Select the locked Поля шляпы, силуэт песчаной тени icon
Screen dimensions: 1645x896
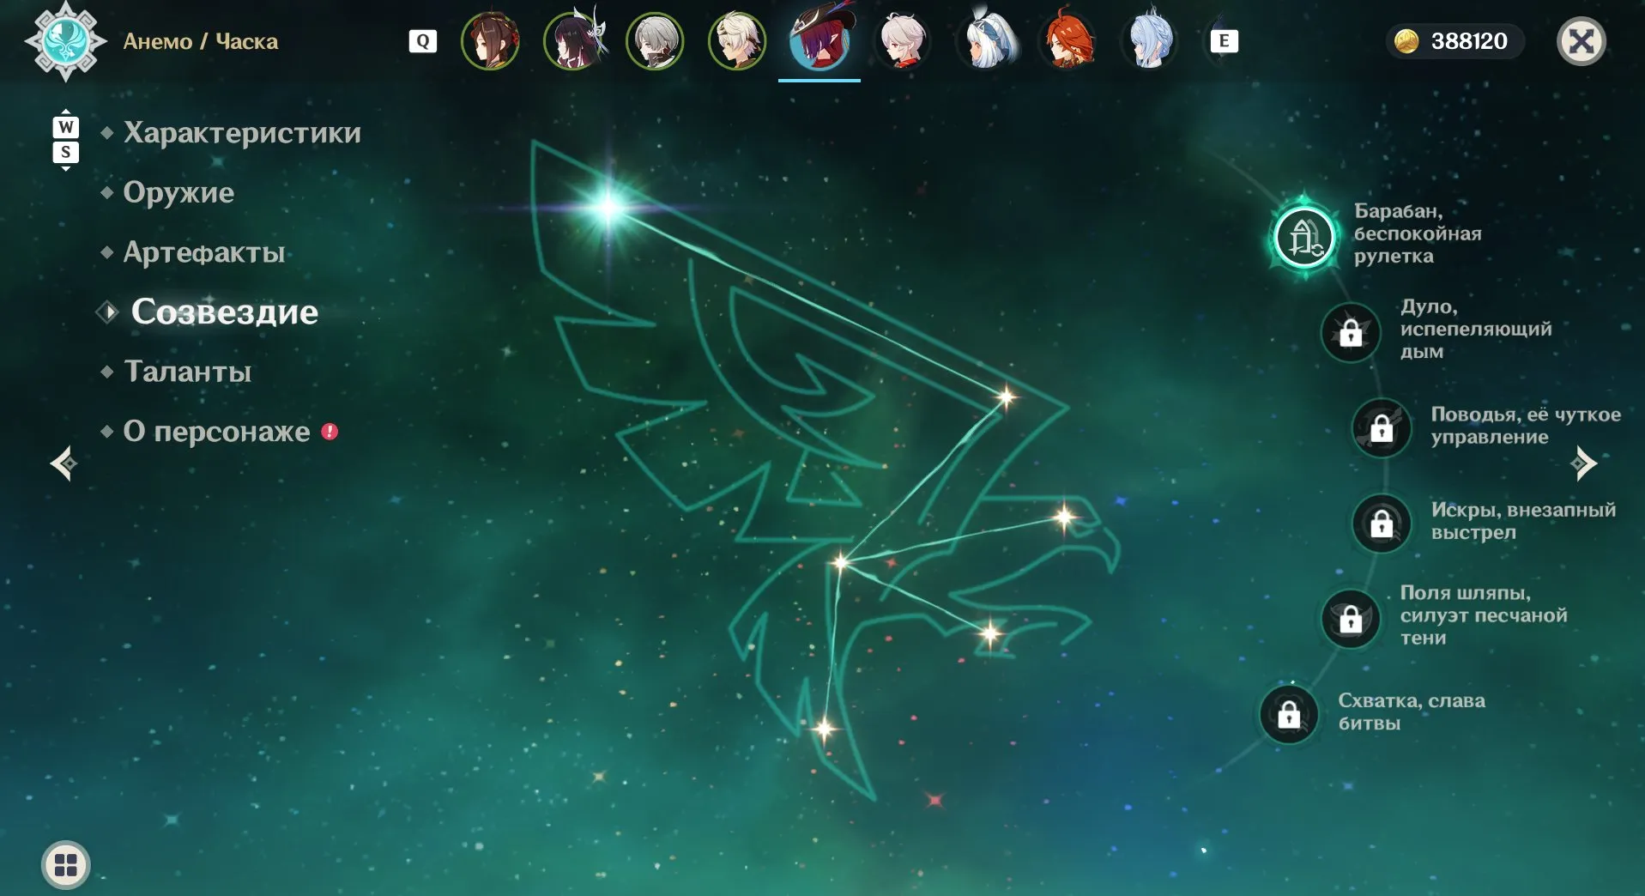tap(1351, 618)
